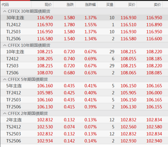
Task: Collapse CFFEX 2年期国债期货 group
Action: tap(5, 113)
